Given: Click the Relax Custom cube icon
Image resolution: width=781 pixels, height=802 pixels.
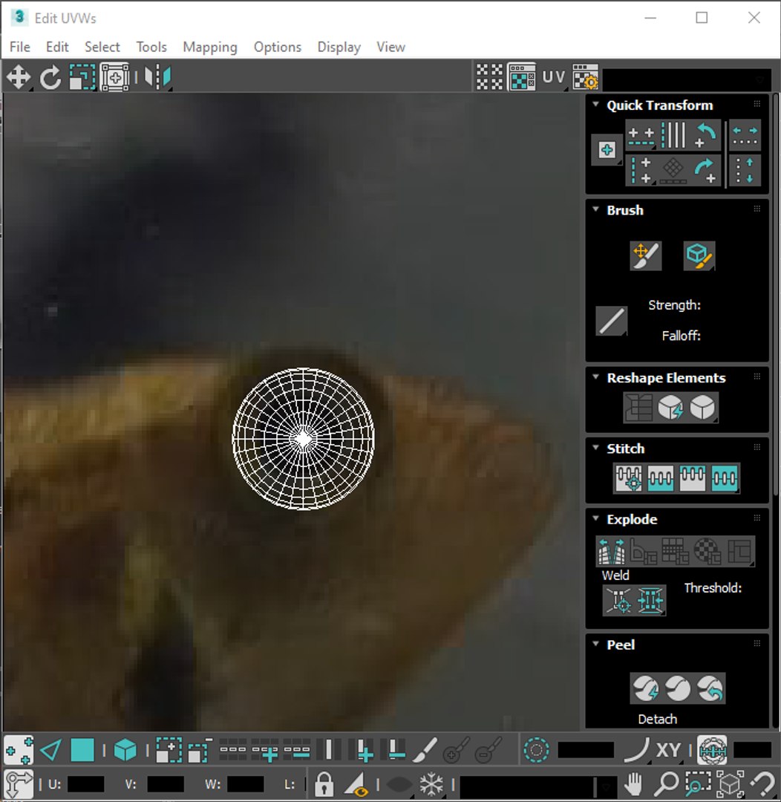Looking at the screenshot, I should 702,408.
